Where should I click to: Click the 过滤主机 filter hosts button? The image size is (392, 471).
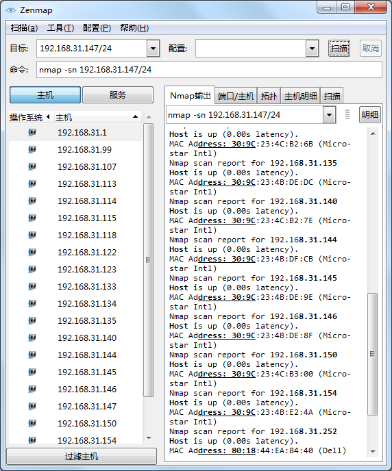82,456
